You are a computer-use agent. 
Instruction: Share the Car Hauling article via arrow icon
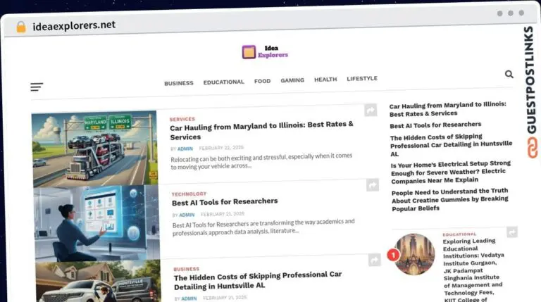[371, 110]
